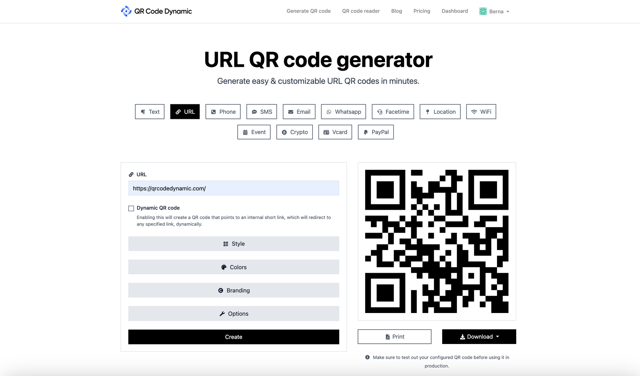Click the Print QR code button
640x376 pixels.
(394, 337)
